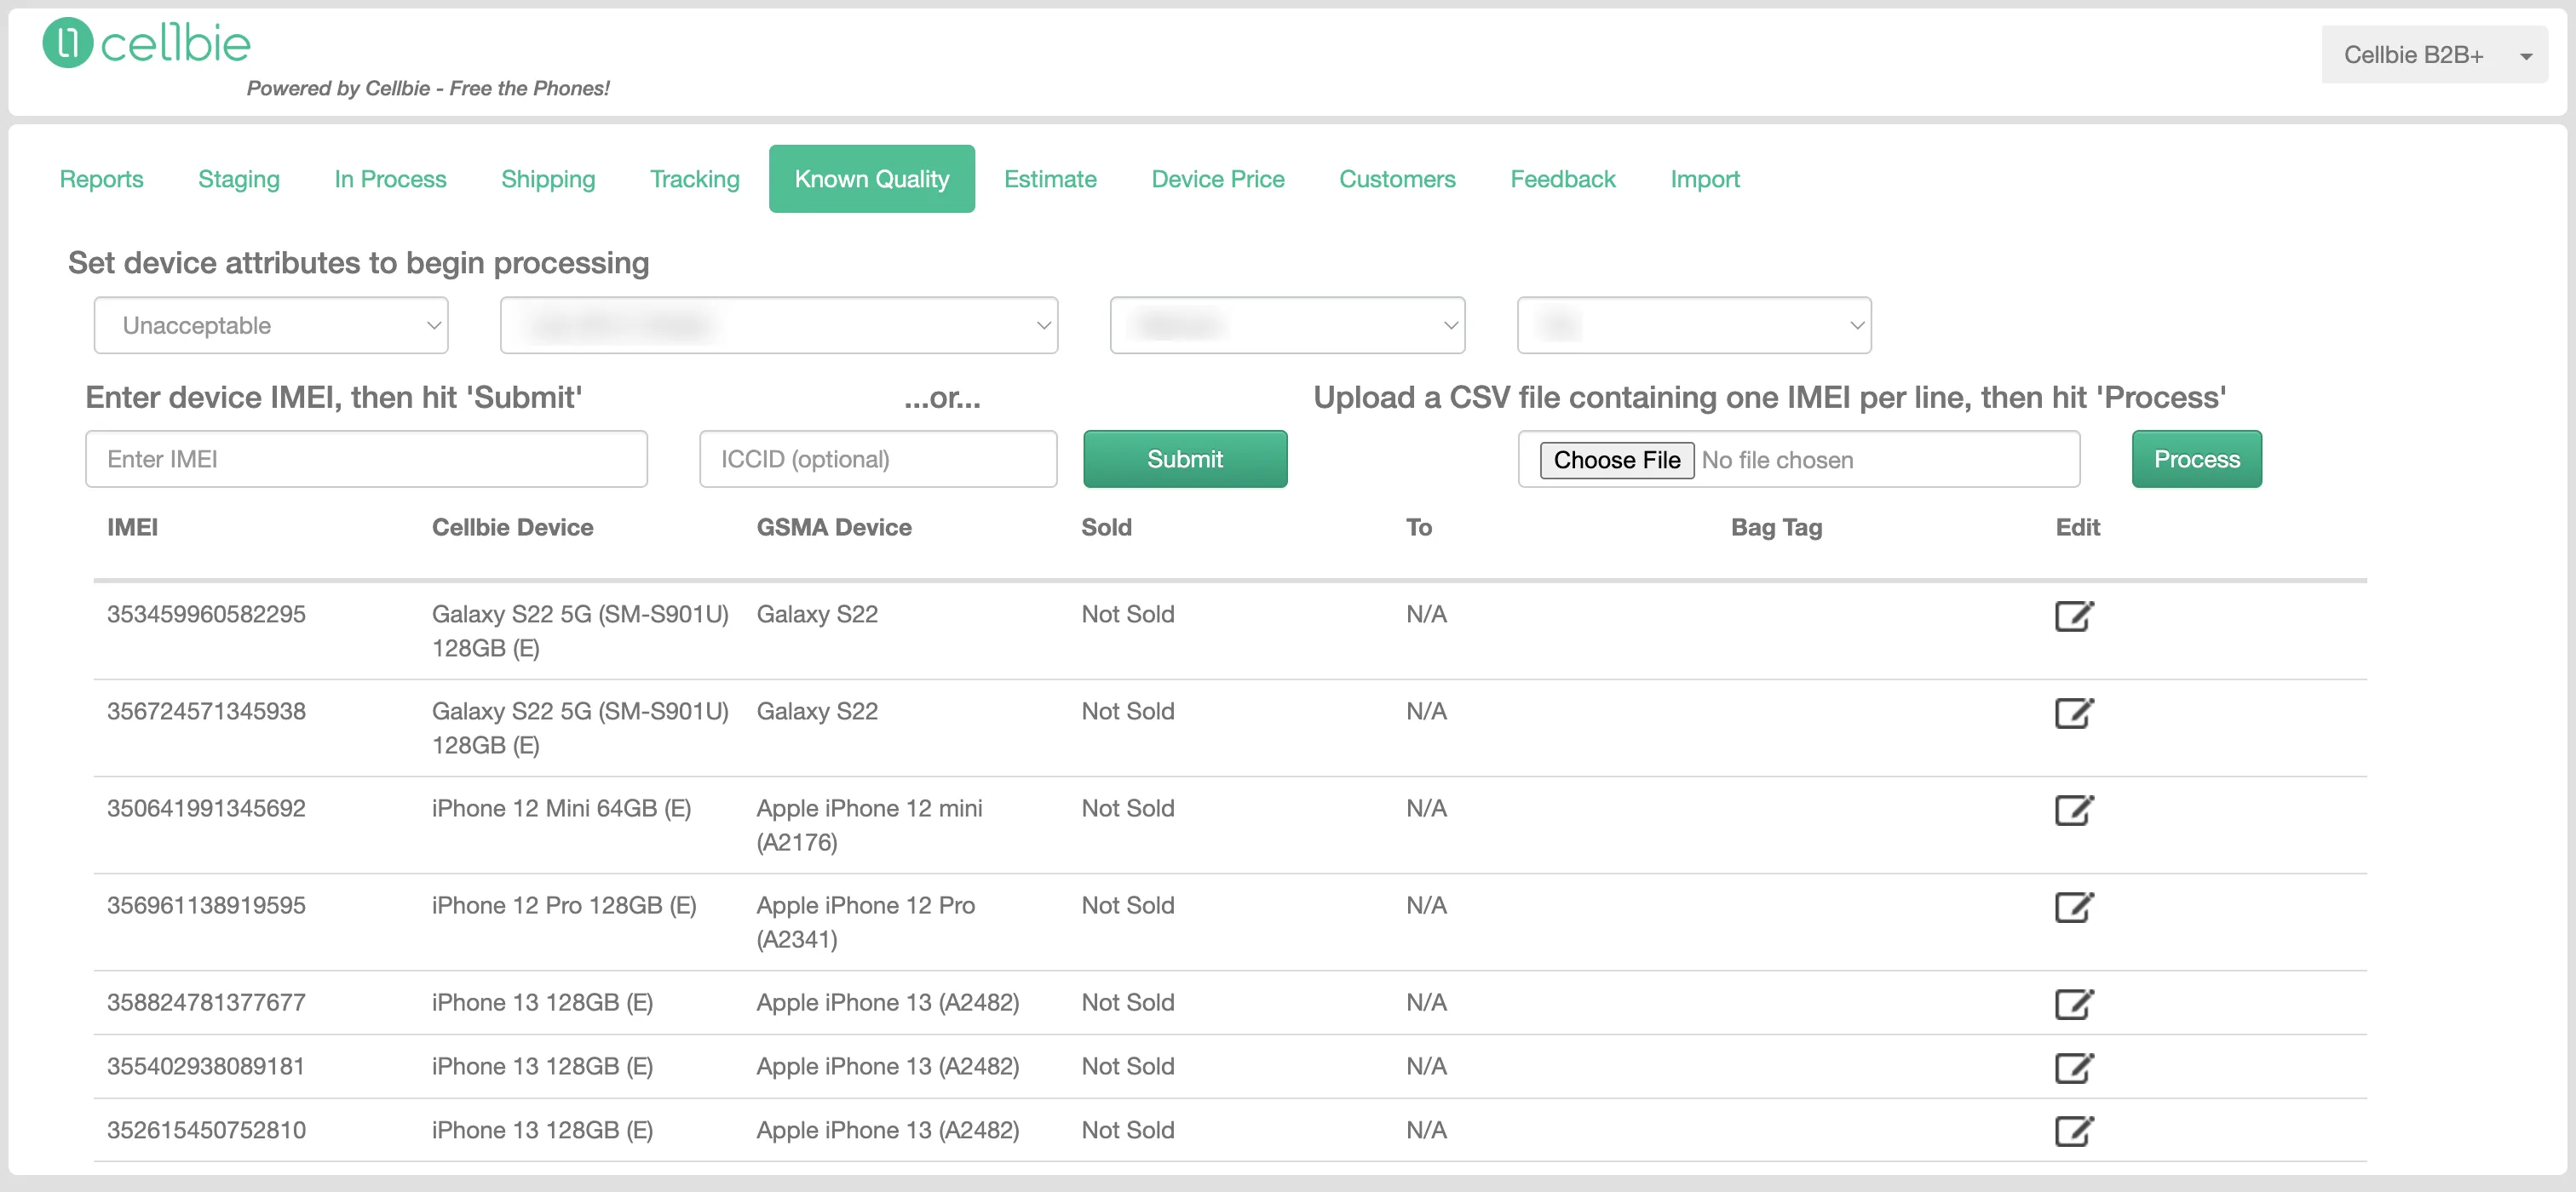Image resolution: width=2576 pixels, height=1192 pixels.
Task: Select the Known Quality tab
Action: click(872, 179)
